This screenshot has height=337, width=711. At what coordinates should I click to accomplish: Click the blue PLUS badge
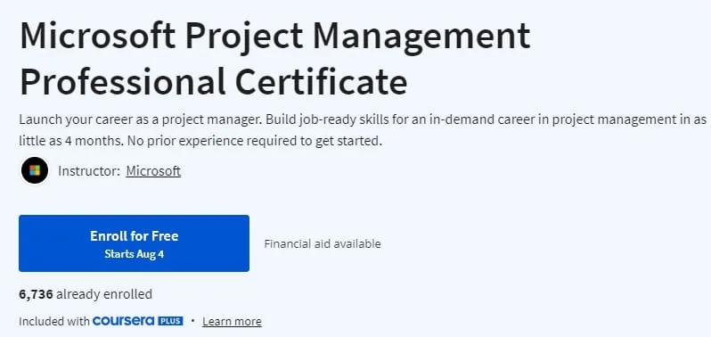point(170,321)
